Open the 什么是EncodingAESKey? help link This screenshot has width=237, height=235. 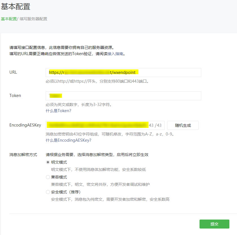68,140
